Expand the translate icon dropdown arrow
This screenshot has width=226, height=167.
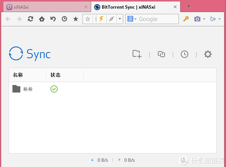pyautogui.click(x=220, y=19)
